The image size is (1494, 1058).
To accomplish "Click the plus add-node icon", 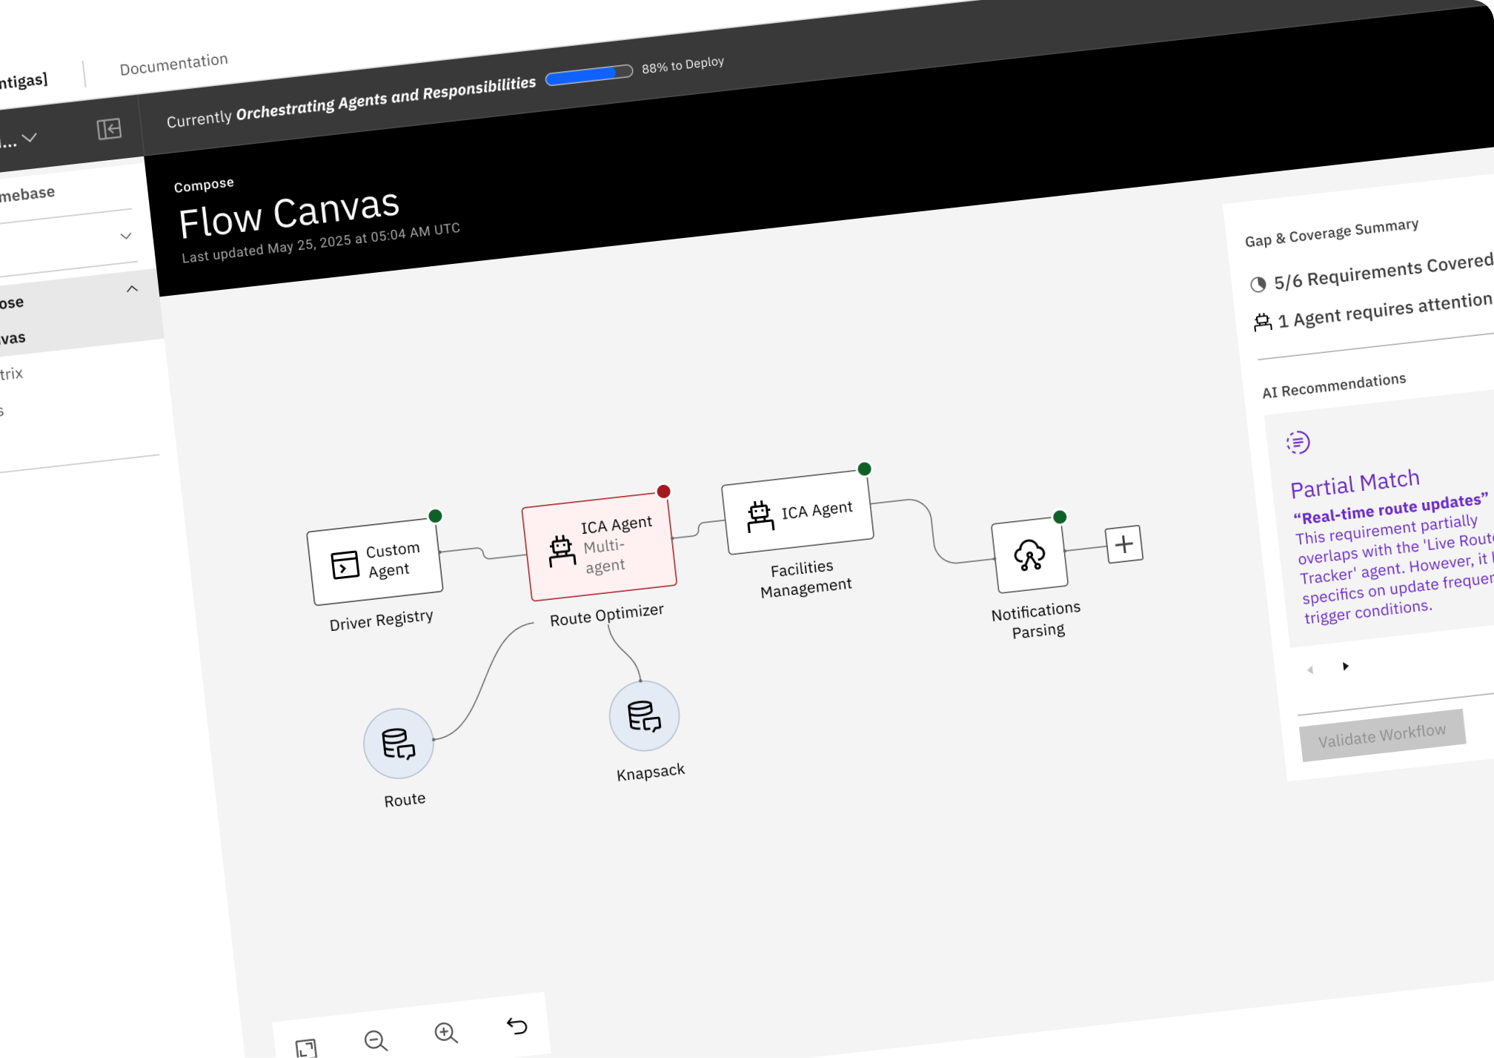I will tap(1123, 544).
